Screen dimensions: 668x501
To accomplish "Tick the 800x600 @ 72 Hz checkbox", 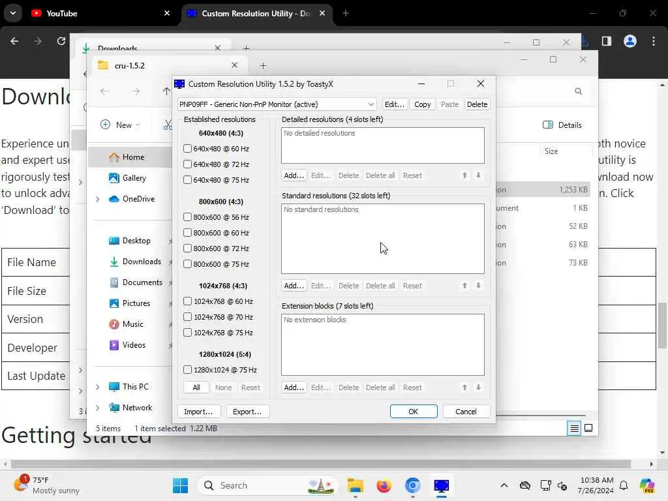I will 187,249.
